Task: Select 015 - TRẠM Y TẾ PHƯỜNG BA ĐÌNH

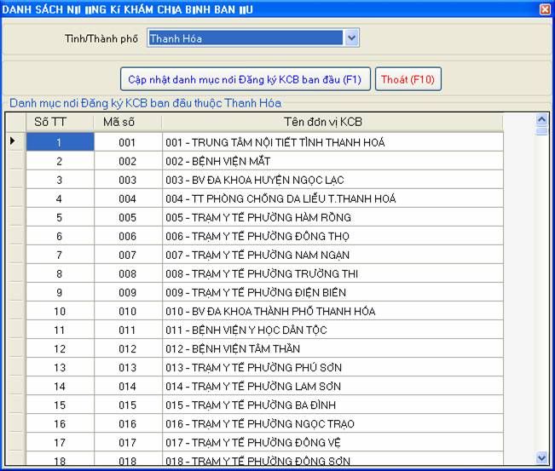Action: coord(332,405)
